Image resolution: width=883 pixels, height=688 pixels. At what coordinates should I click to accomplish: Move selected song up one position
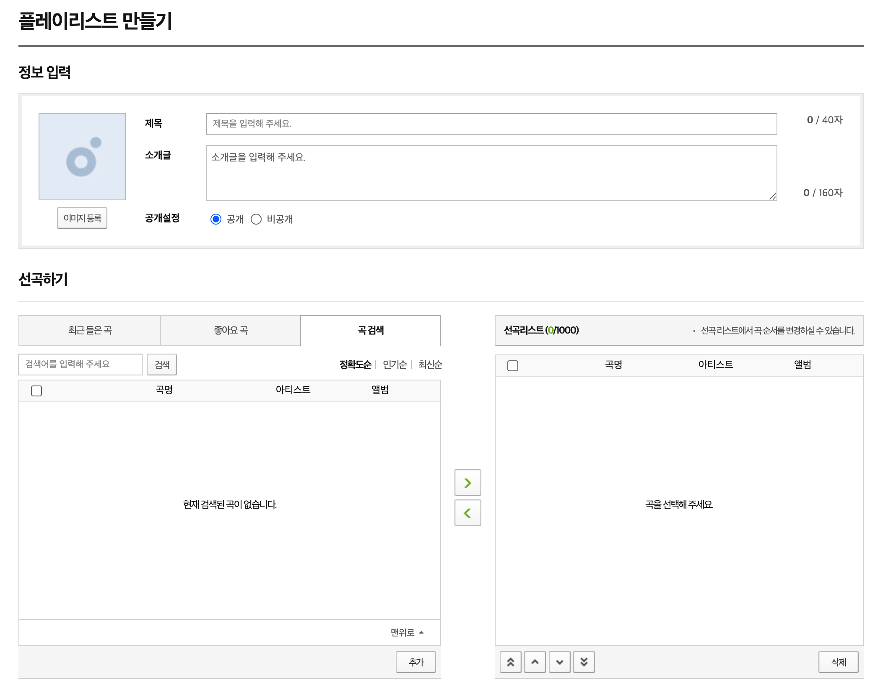[x=535, y=662]
